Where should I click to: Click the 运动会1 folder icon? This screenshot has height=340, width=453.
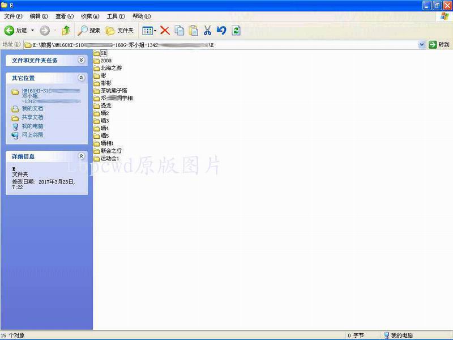96,159
